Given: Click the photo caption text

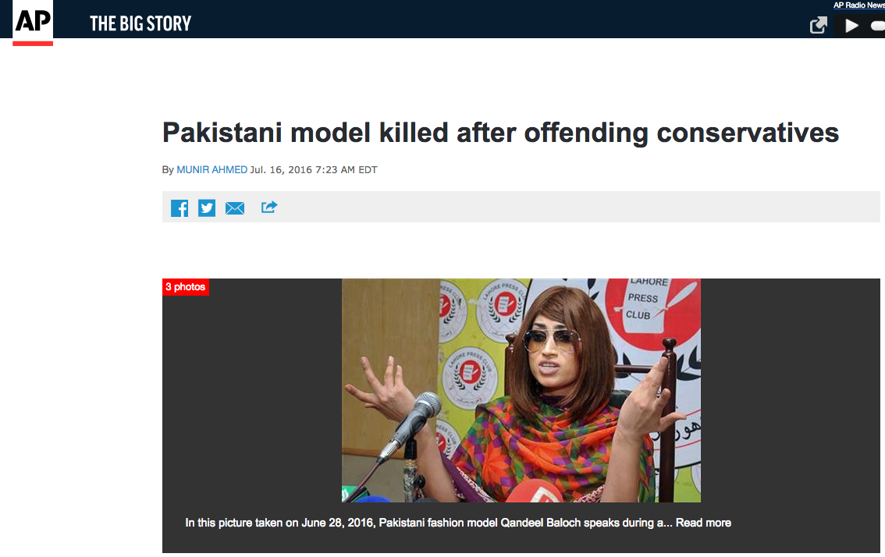Looking at the screenshot, I should coord(428,523).
